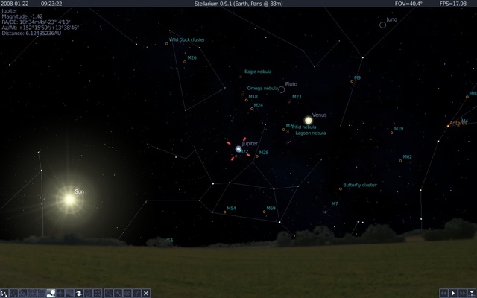Select the Sun in the sky
The width and height of the screenshot is (477, 298).
click(x=69, y=200)
